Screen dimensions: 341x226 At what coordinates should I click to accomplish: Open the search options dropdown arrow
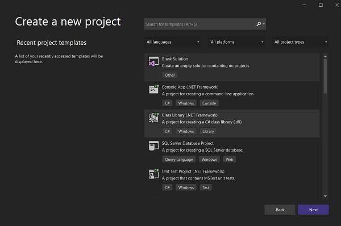point(264,24)
